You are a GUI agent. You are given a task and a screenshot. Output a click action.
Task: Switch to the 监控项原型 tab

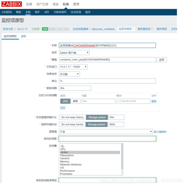10,36
